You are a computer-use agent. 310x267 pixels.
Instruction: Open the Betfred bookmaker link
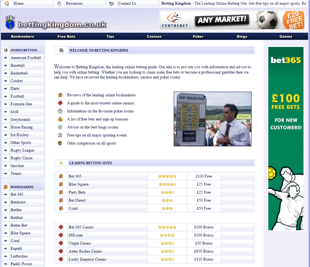click(17, 218)
